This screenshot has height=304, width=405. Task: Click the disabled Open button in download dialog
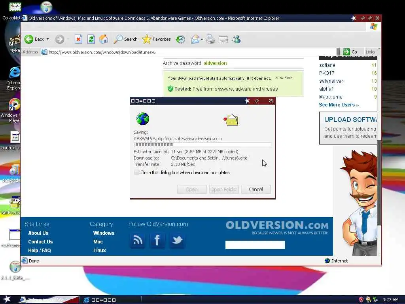192,189
